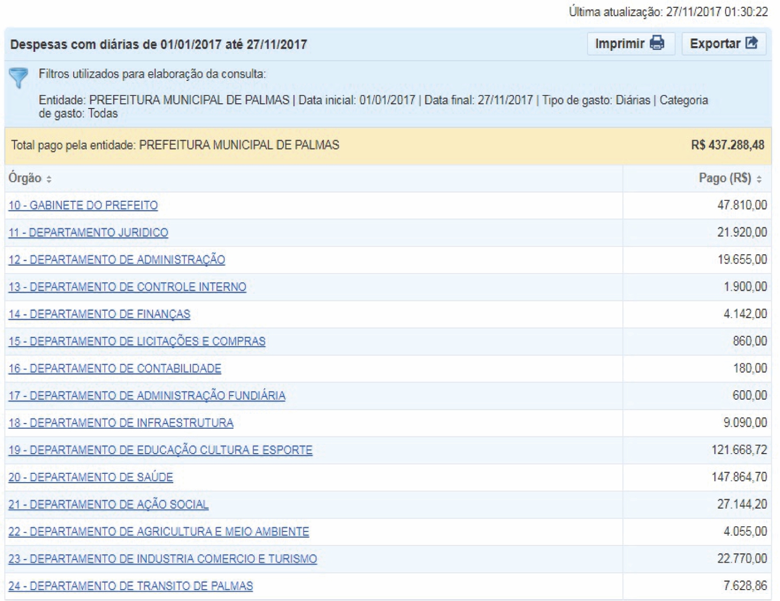Sort by Órgão column arrows

tap(49, 179)
